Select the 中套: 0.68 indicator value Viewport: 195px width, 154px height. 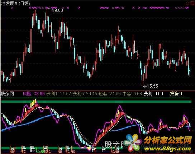coord(132,94)
